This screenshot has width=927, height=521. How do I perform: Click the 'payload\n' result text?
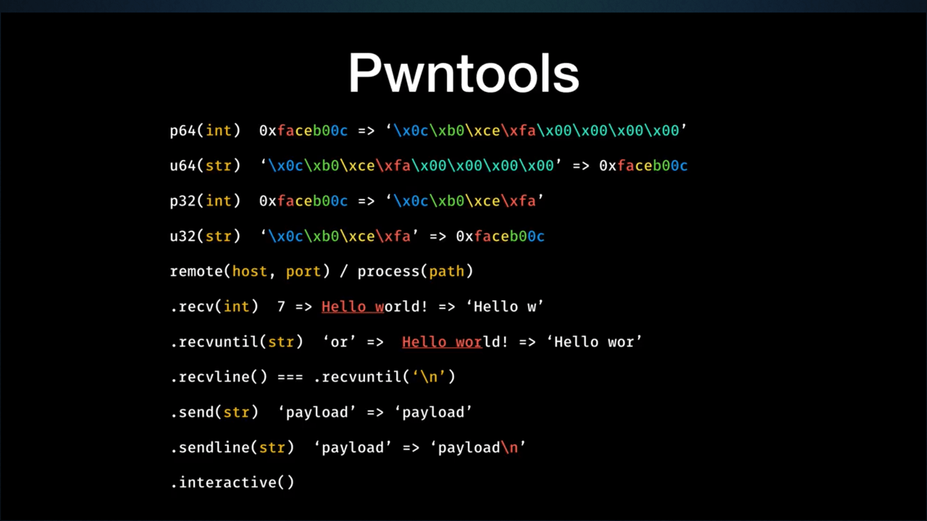point(478,447)
